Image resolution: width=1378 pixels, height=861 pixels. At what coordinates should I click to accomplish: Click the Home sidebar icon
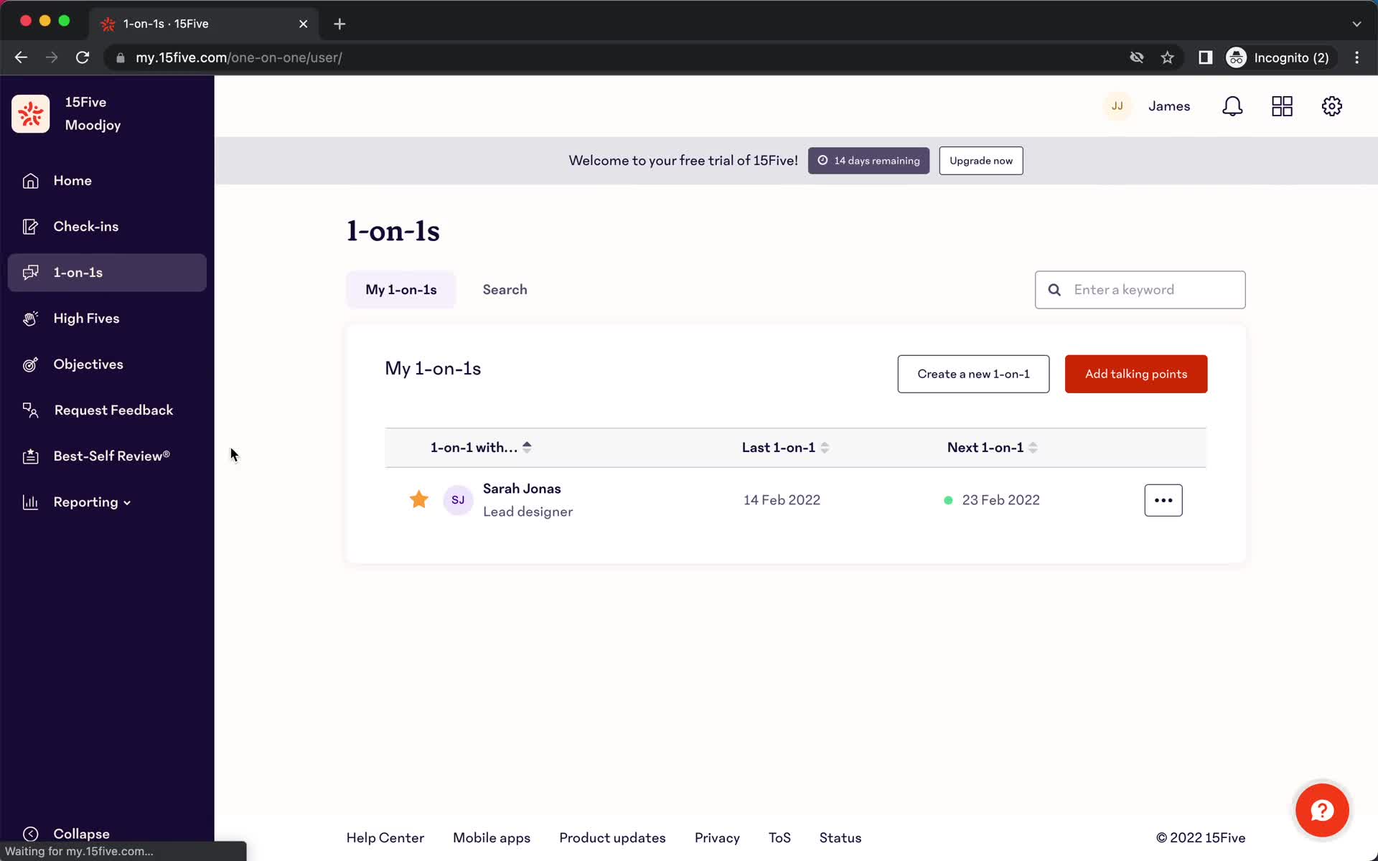(29, 179)
